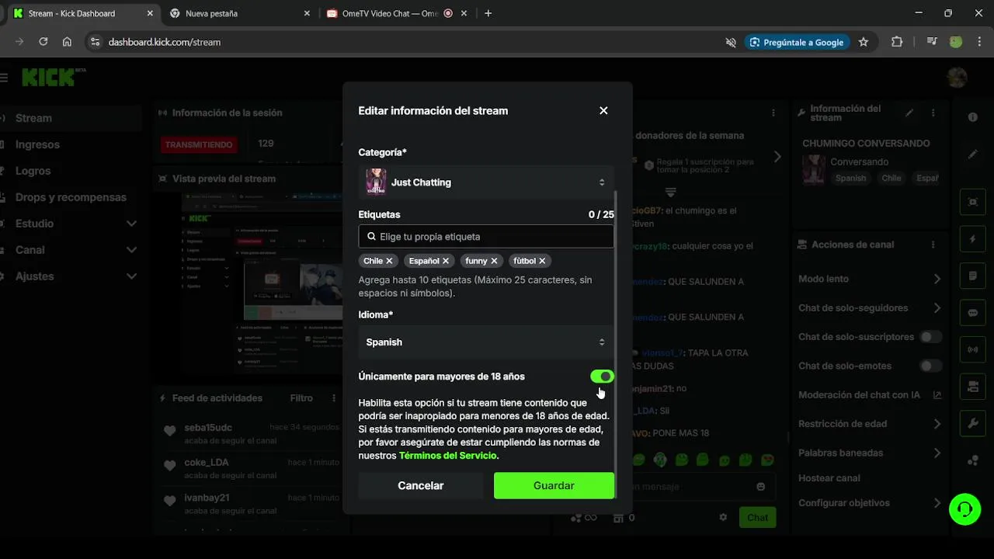Click the muted site audio icon
This screenshot has width=994, height=559.
(731, 42)
